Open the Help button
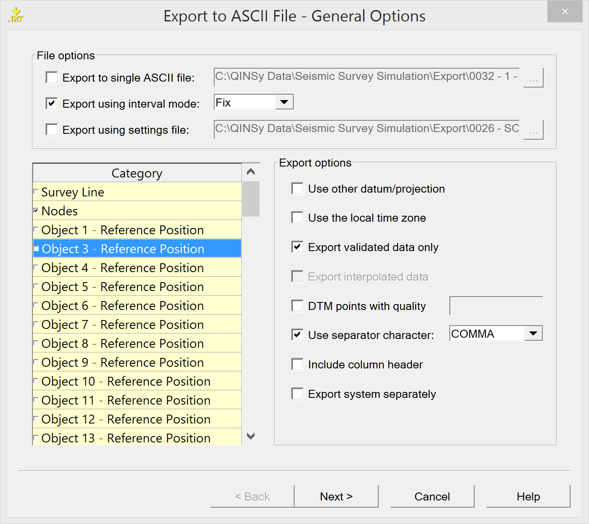589x524 pixels. click(528, 497)
